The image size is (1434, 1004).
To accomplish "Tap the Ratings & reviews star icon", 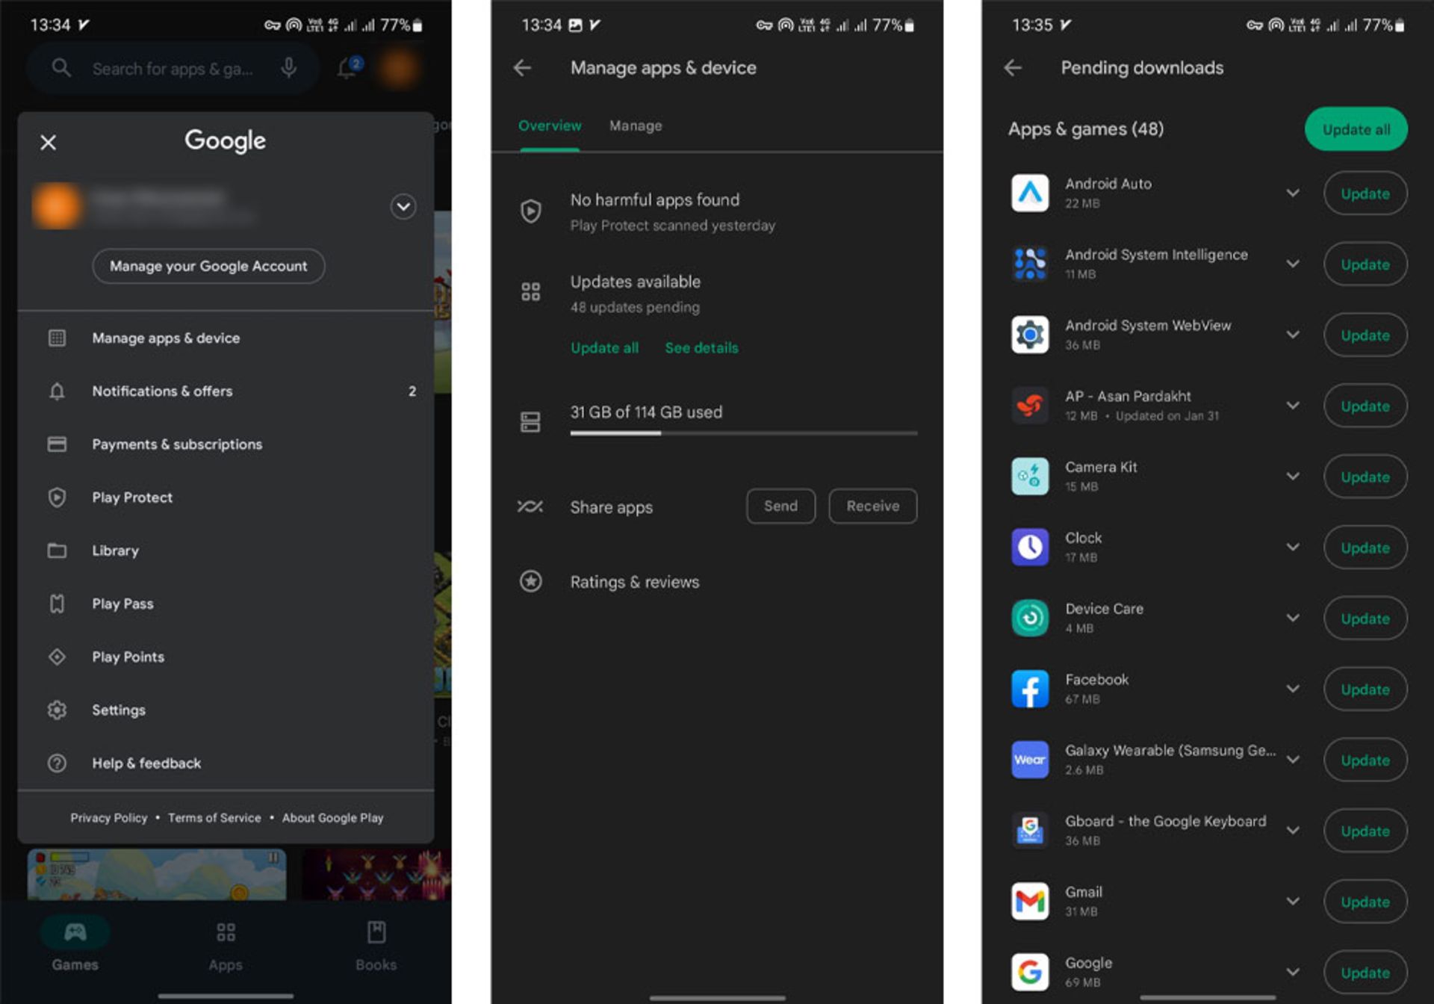I will (531, 581).
